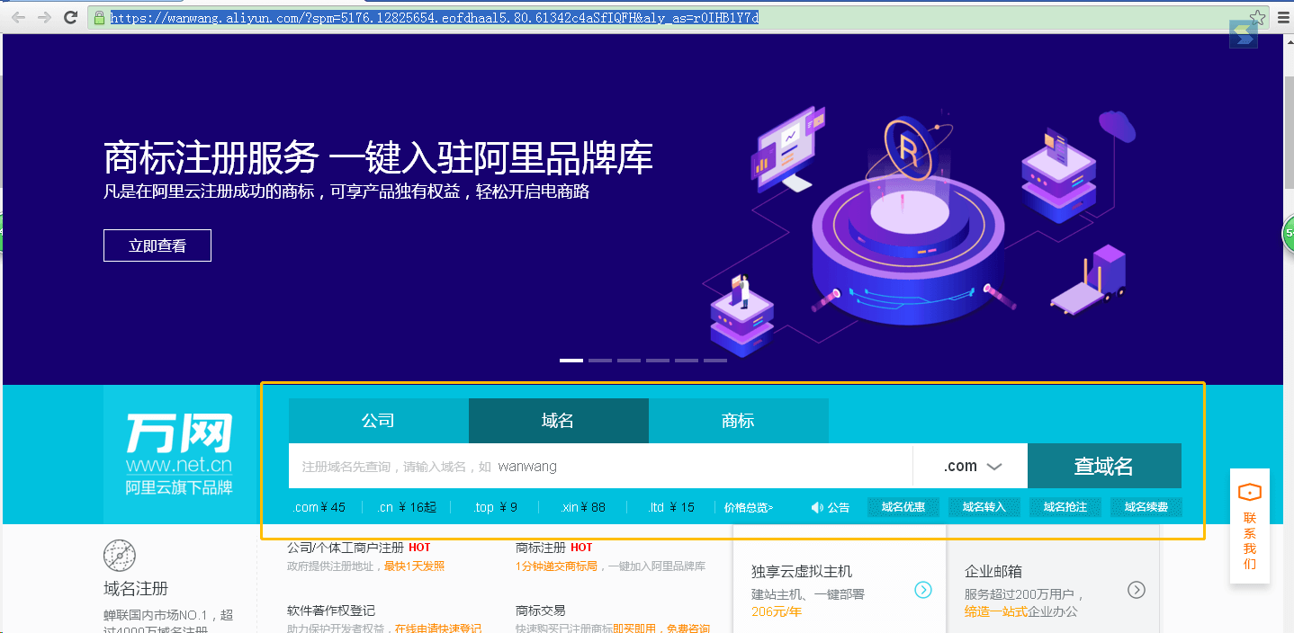Open the 商标注册 HOT link
This screenshot has height=633, width=1294.
pos(554,548)
